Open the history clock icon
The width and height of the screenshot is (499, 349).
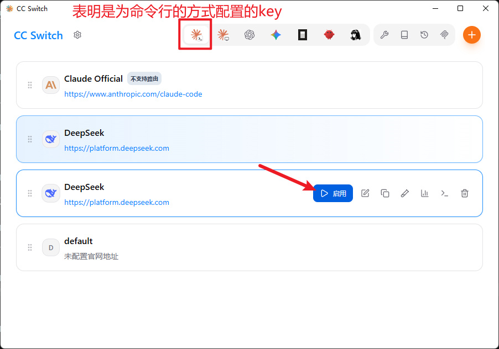(x=424, y=35)
